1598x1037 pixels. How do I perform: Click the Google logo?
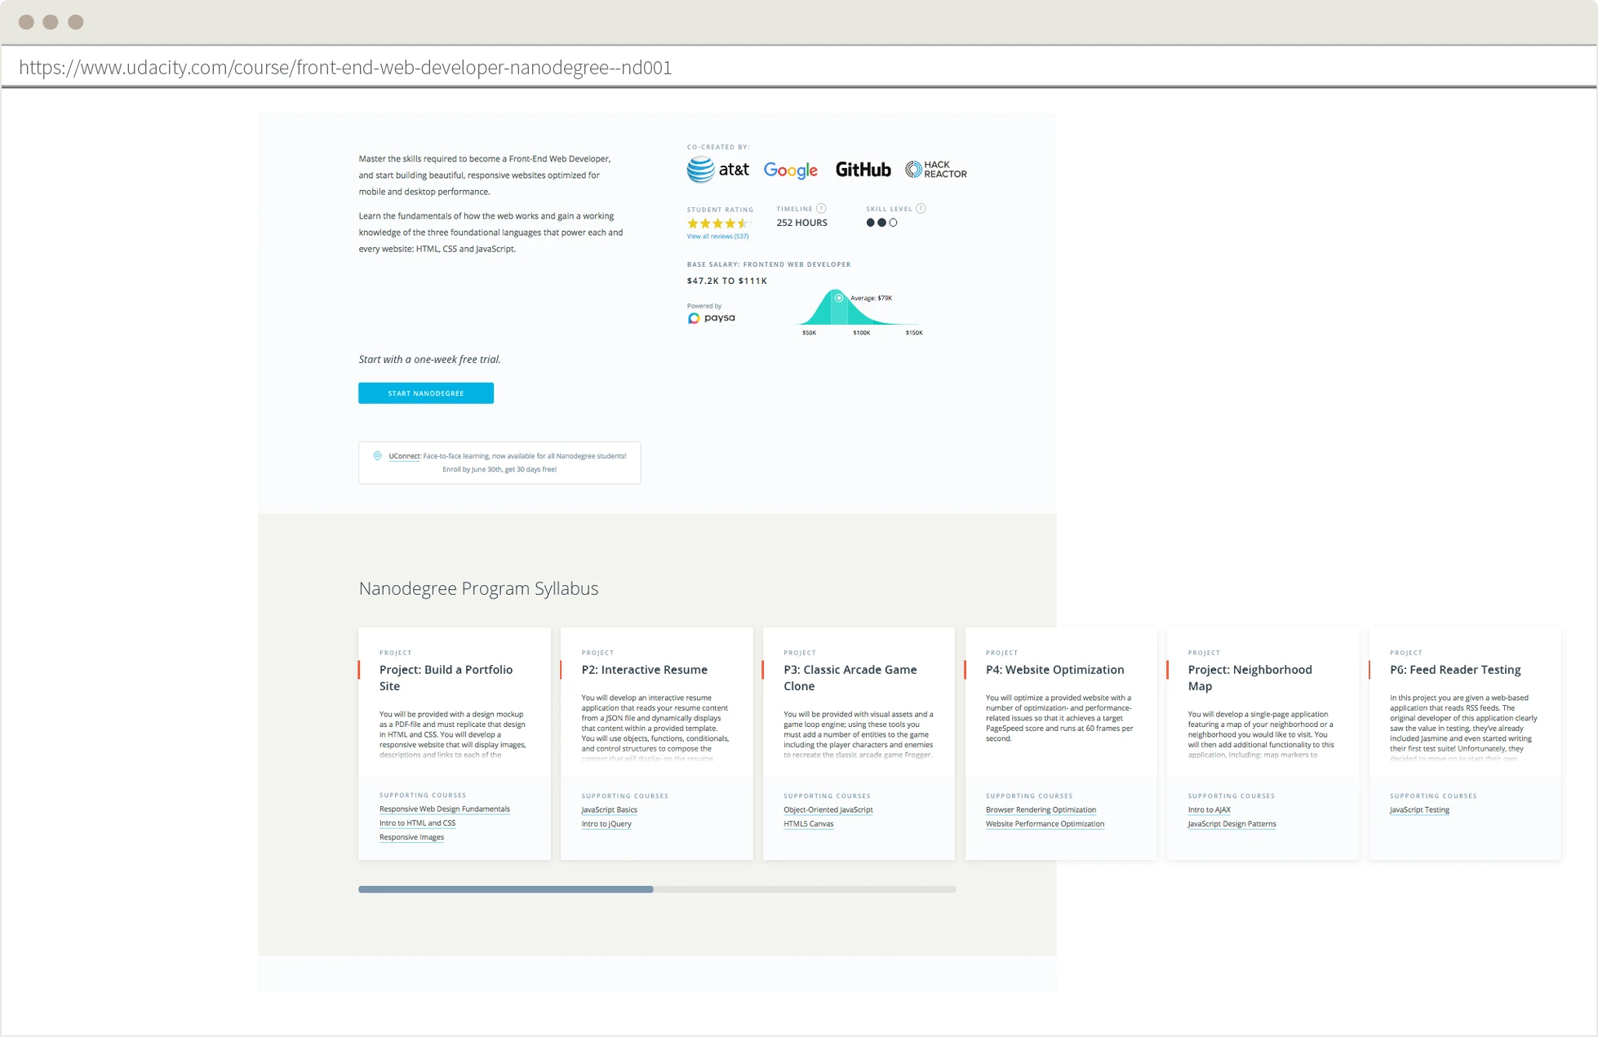coord(790,171)
